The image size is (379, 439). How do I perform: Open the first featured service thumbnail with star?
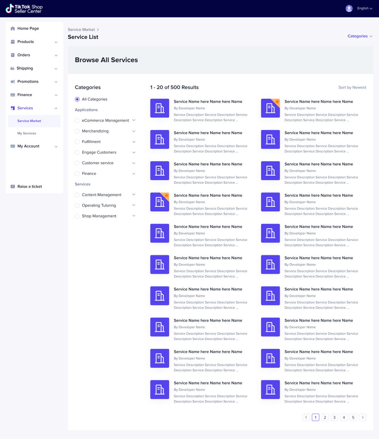coord(270,108)
